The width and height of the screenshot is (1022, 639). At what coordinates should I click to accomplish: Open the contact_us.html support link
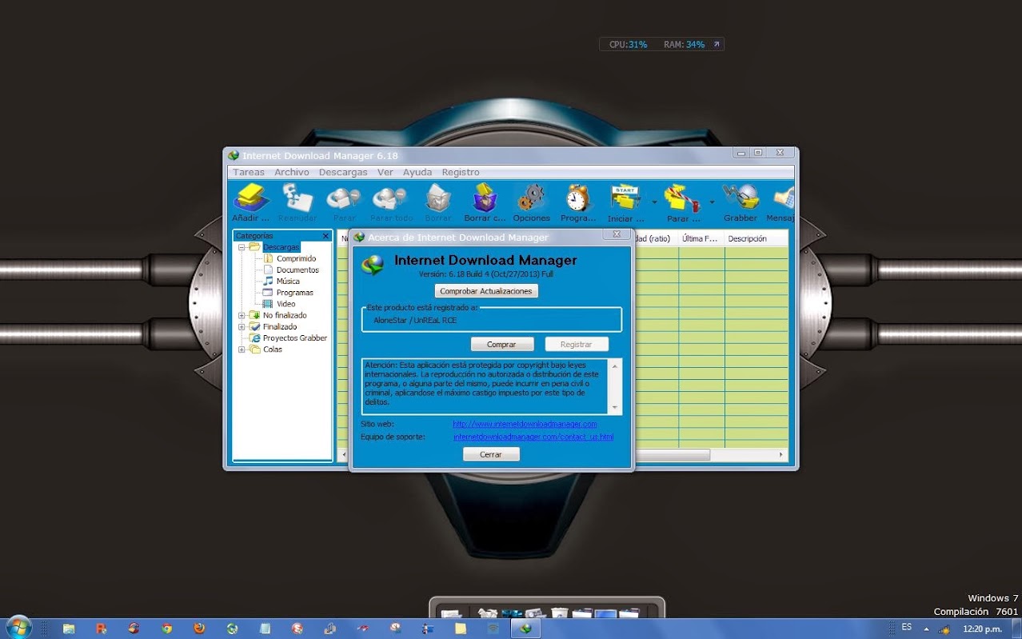[533, 437]
